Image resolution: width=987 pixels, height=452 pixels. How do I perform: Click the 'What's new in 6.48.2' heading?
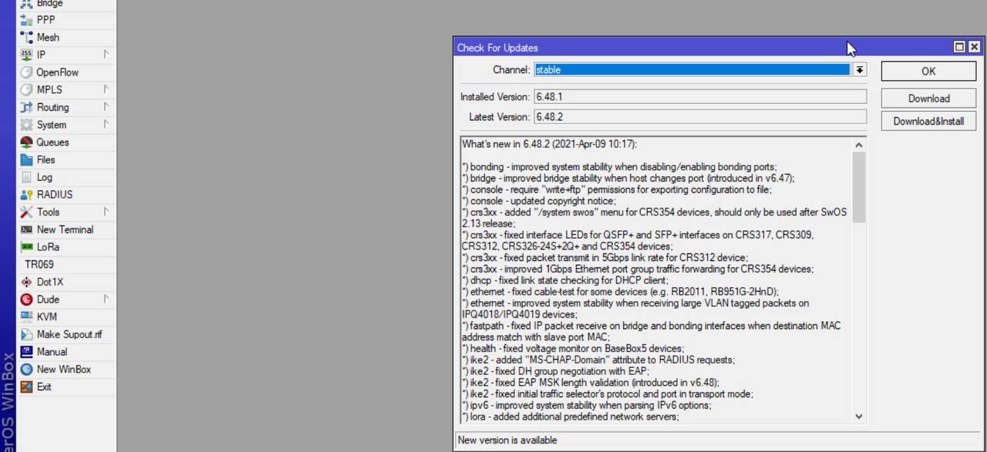(x=550, y=144)
